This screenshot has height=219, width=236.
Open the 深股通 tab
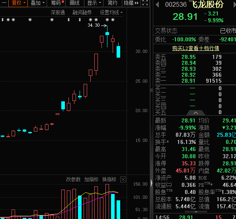pyautogui.click(x=58, y=12)
